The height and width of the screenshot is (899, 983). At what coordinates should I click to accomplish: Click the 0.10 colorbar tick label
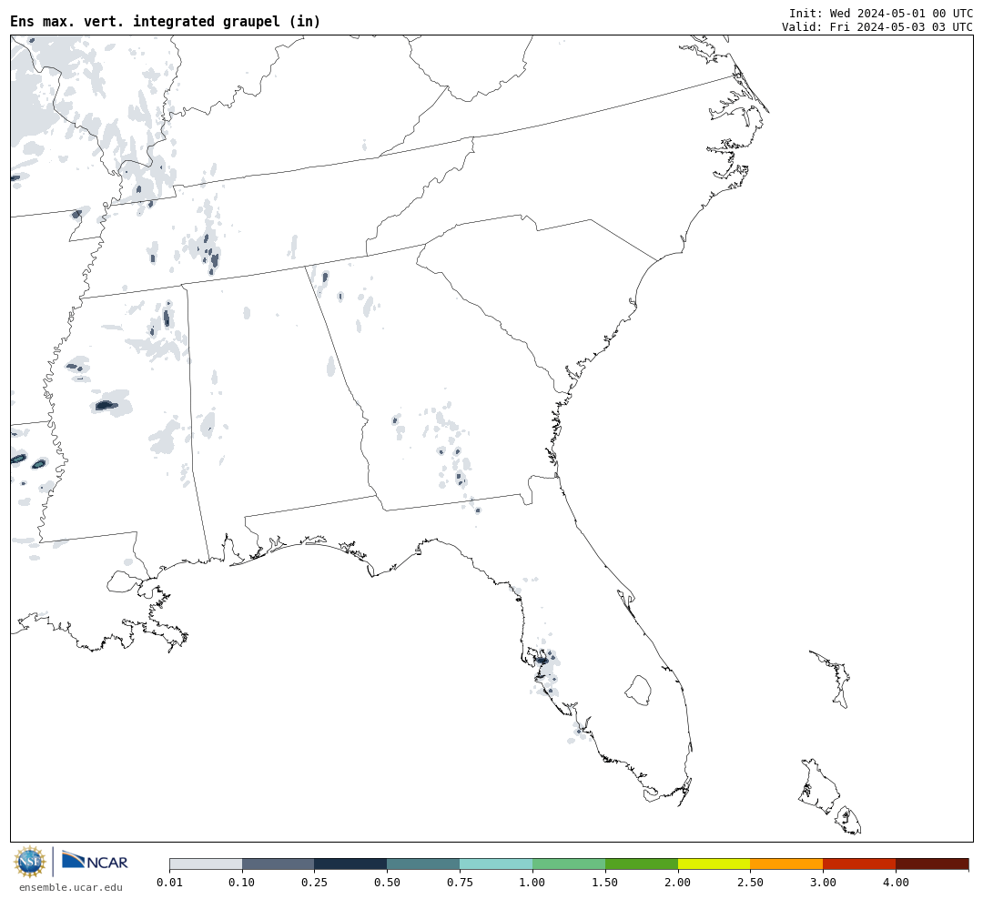coord(242,882)
